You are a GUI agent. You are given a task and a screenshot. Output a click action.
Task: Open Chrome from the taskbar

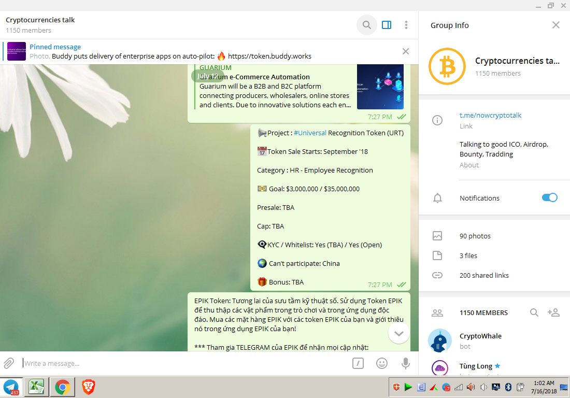(63, 387)
